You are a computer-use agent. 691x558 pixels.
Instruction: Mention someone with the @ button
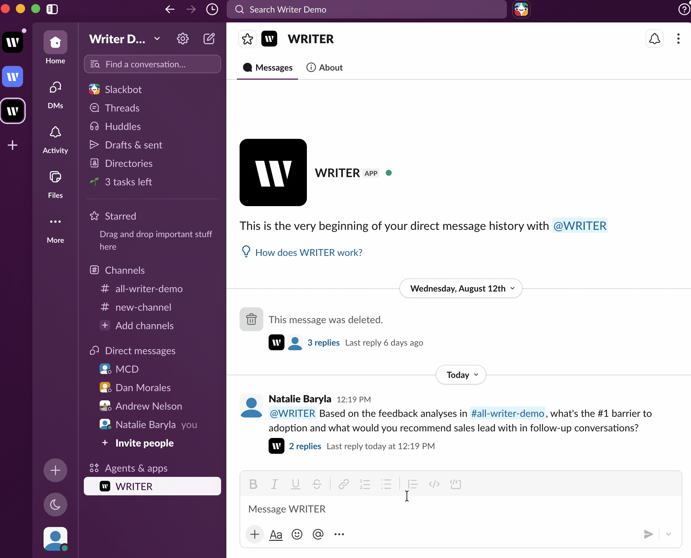coord(318,534)
